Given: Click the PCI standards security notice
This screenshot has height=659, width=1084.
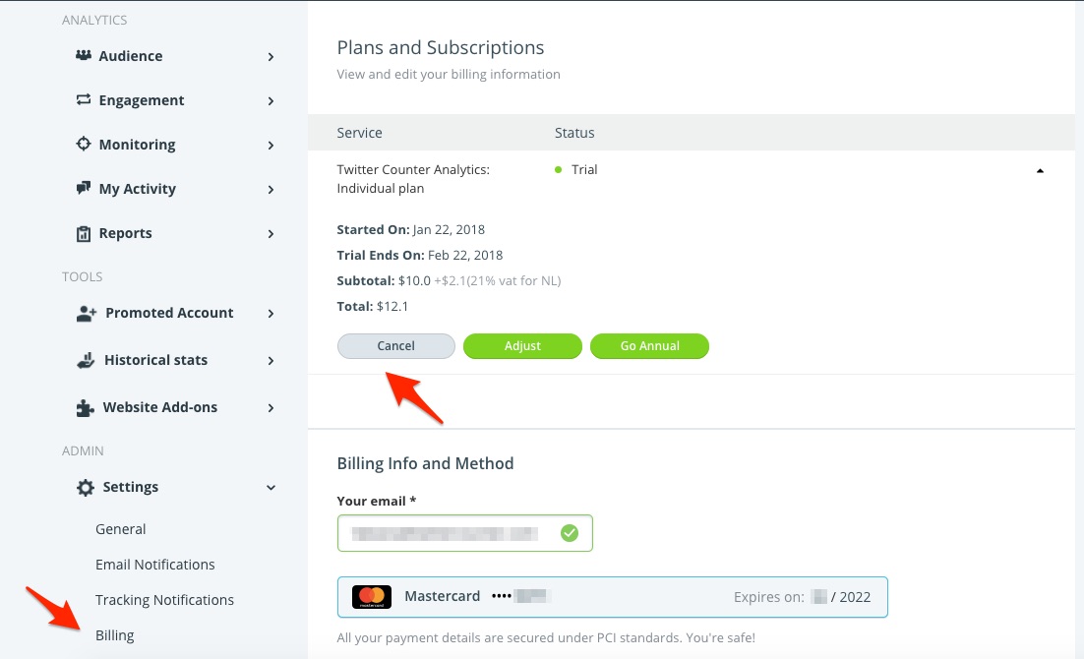Looking at the screenshot, I should (546, 637).
